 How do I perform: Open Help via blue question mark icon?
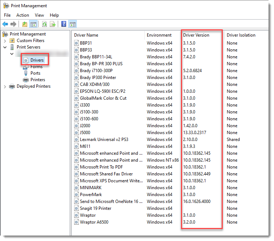[64, 24]
